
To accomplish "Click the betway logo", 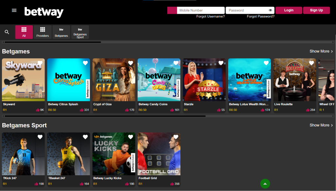I will [x=44, y=12].
